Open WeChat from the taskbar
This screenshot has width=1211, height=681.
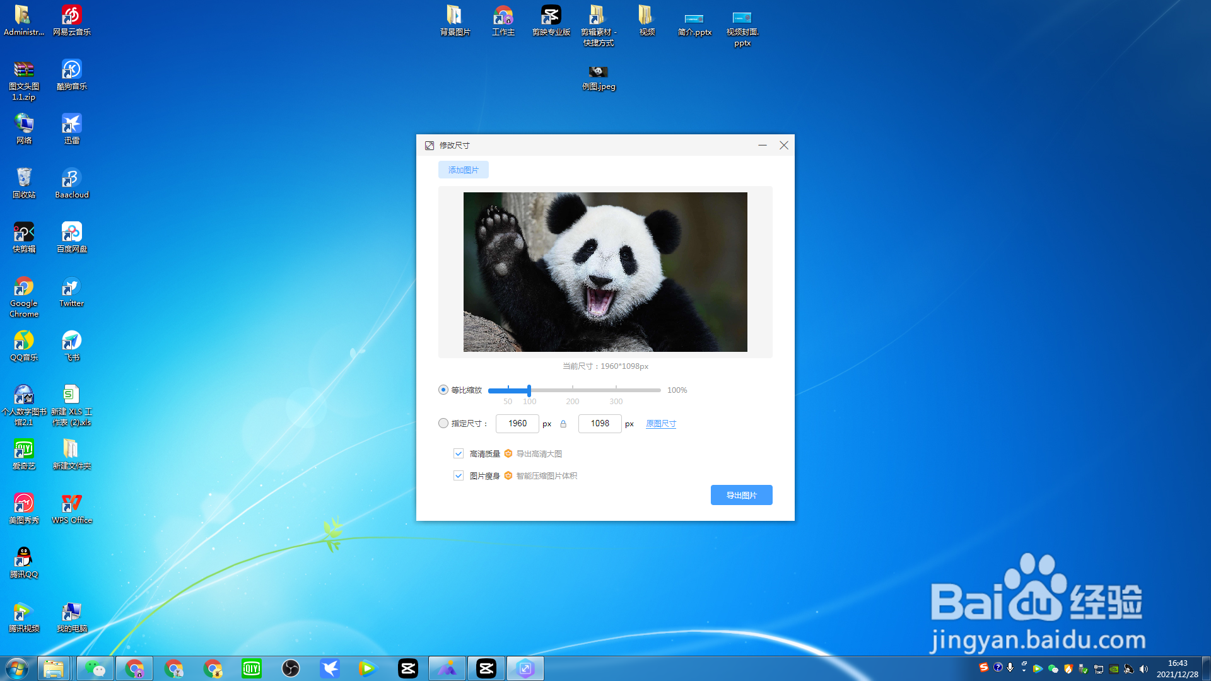95,668
